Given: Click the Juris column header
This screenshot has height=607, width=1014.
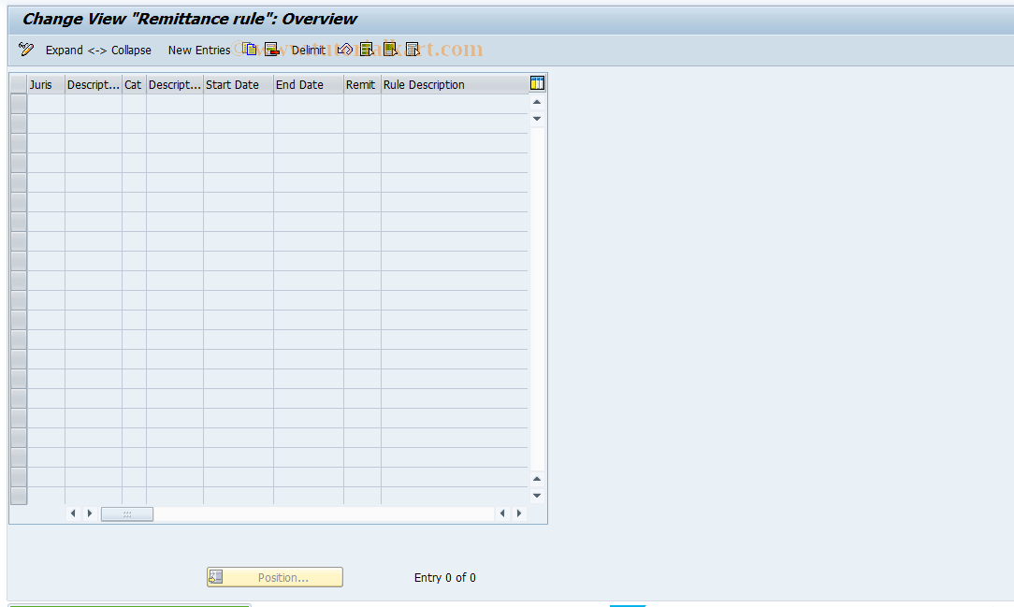Looking at the screenshot, I should point(46,85).
